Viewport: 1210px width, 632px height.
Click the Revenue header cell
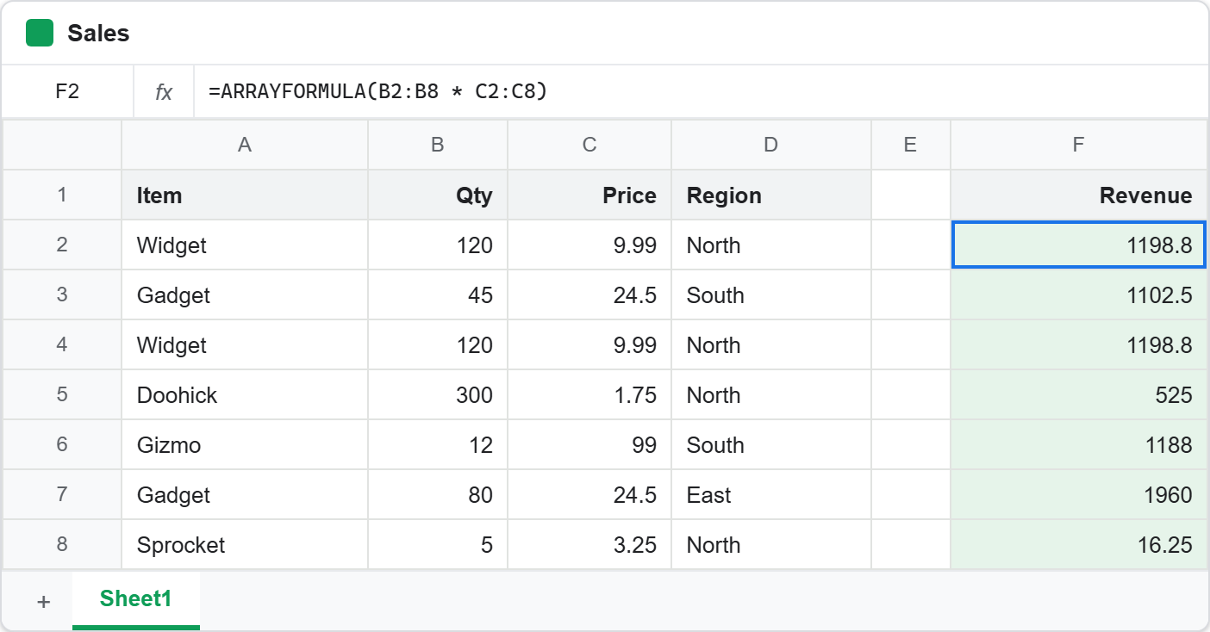1079,195
